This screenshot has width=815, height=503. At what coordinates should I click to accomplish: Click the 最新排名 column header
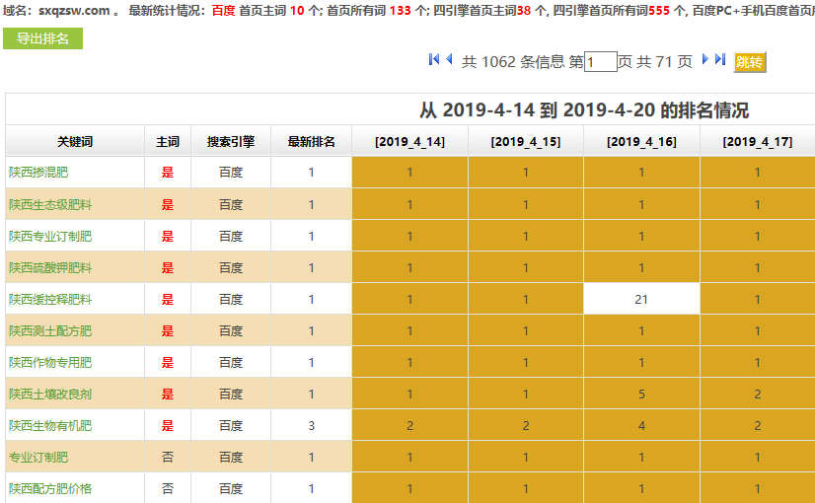(311, 142)
